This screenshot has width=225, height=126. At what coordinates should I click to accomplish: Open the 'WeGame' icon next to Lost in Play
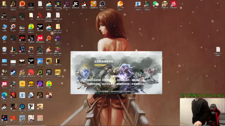point(40,95)
